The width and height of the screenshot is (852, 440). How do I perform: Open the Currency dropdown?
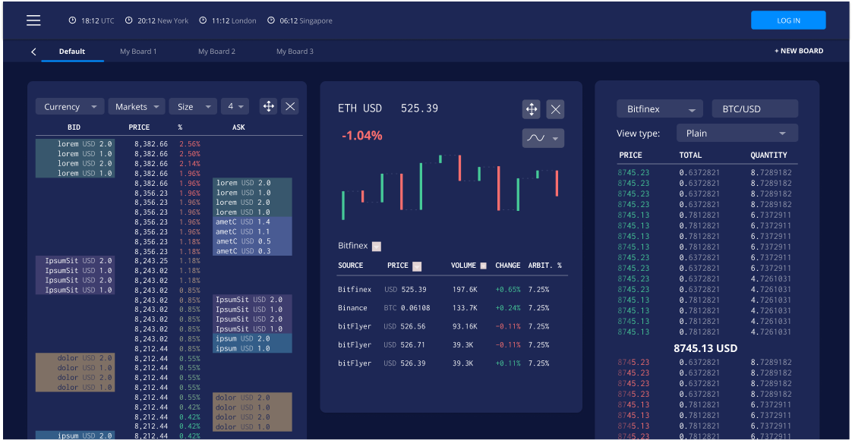point(70,107)
